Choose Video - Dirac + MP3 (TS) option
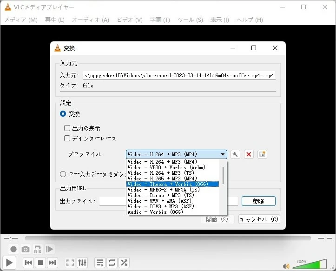 click(x=173, y=195)
